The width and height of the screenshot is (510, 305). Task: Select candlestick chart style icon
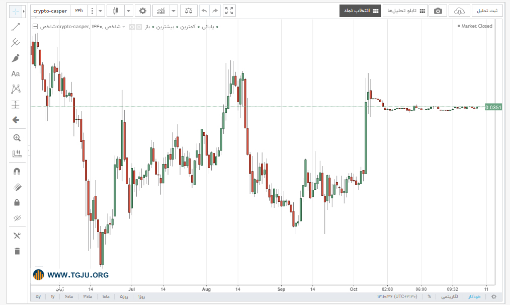116,11
